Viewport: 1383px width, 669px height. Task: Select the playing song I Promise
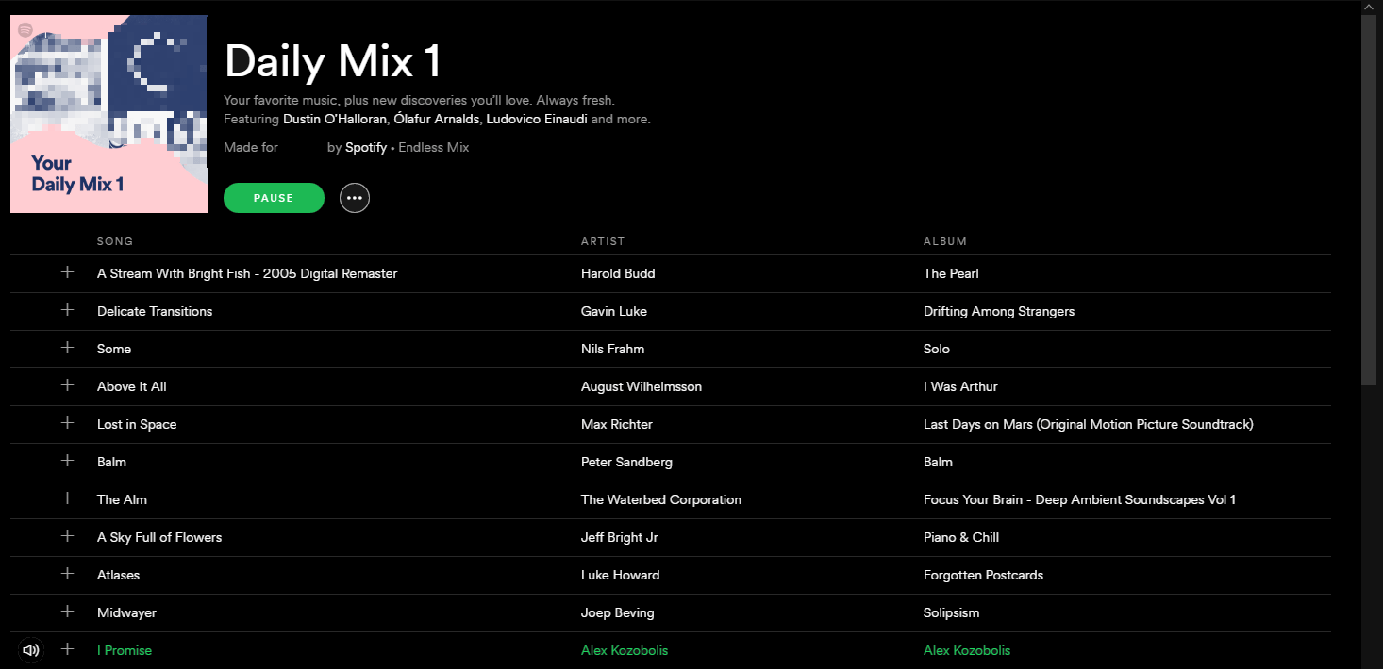[125, 650]
